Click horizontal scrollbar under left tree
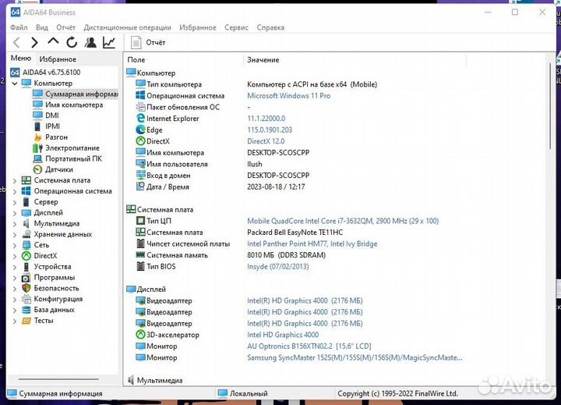Screen dimensions: 561x405 coord(58,378)
